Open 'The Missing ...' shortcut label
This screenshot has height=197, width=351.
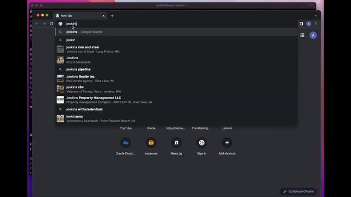point(201,128)
